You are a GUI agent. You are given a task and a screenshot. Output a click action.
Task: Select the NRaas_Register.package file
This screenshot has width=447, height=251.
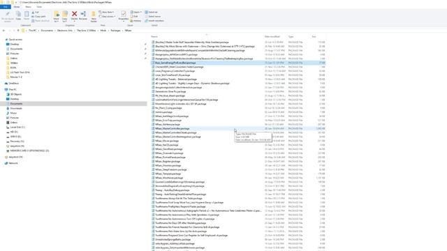[238, 161]
